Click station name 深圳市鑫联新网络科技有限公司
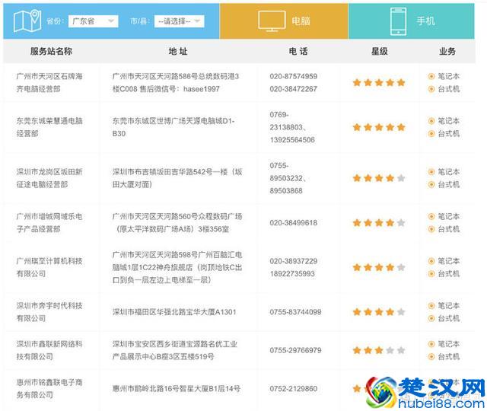487x411 pixels. (49, 350)
